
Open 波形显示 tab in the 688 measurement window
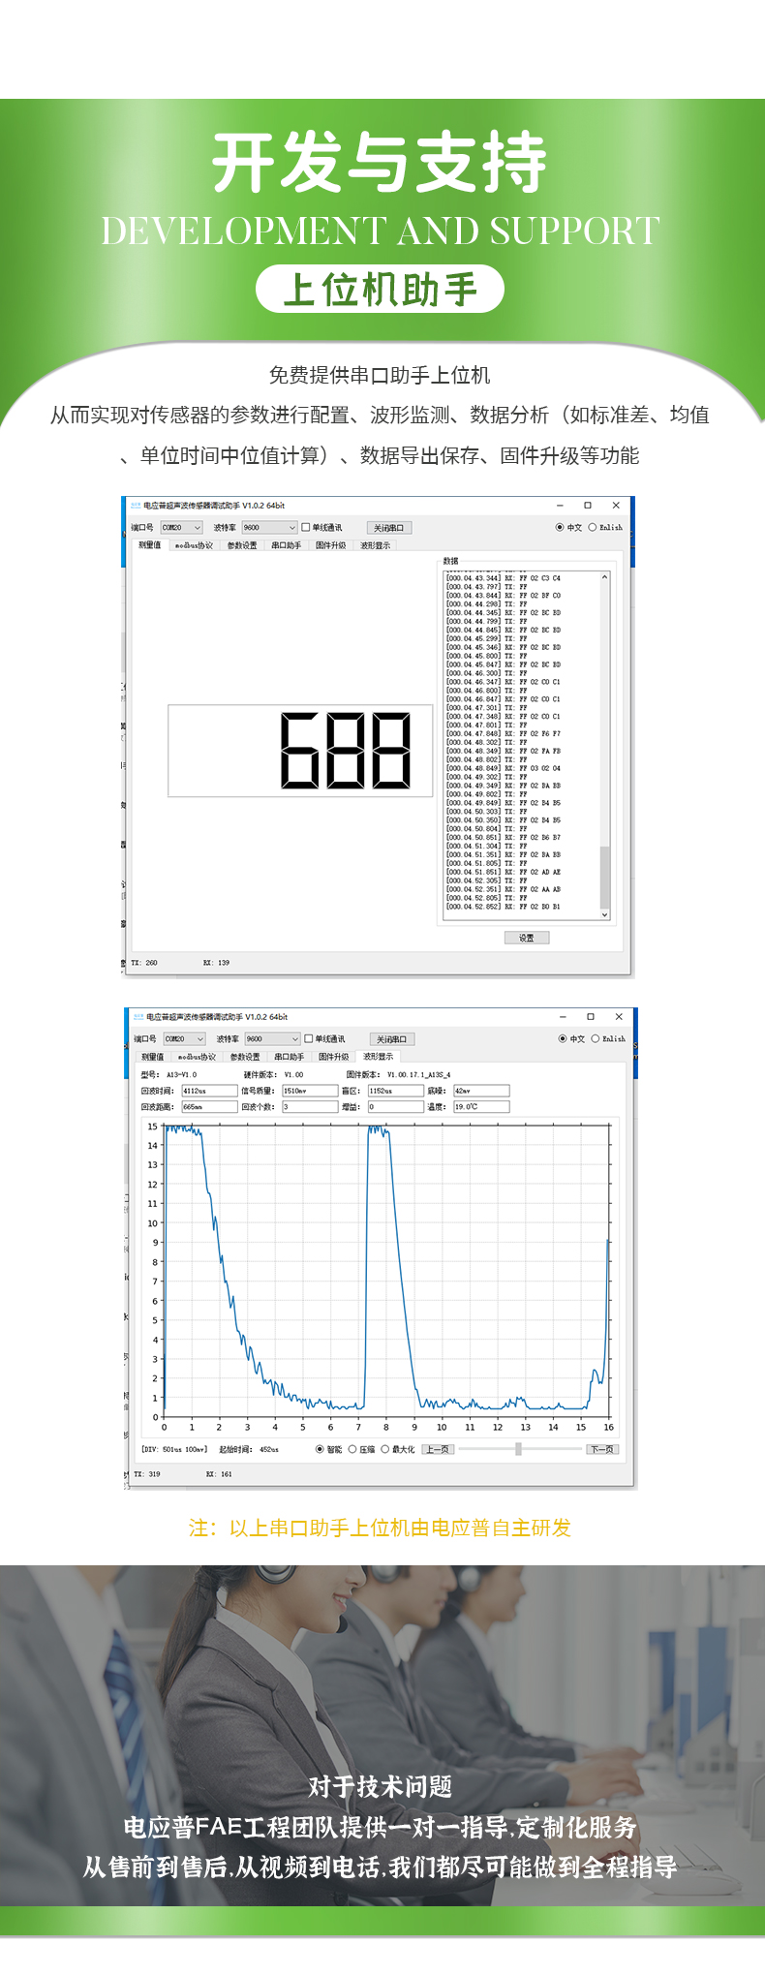[x=375, y=545]
